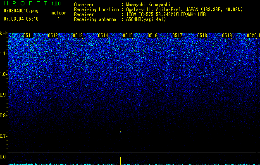Click the 0511 time marker
This screenshot has height=165, width=260.
[x=28, y=35]
